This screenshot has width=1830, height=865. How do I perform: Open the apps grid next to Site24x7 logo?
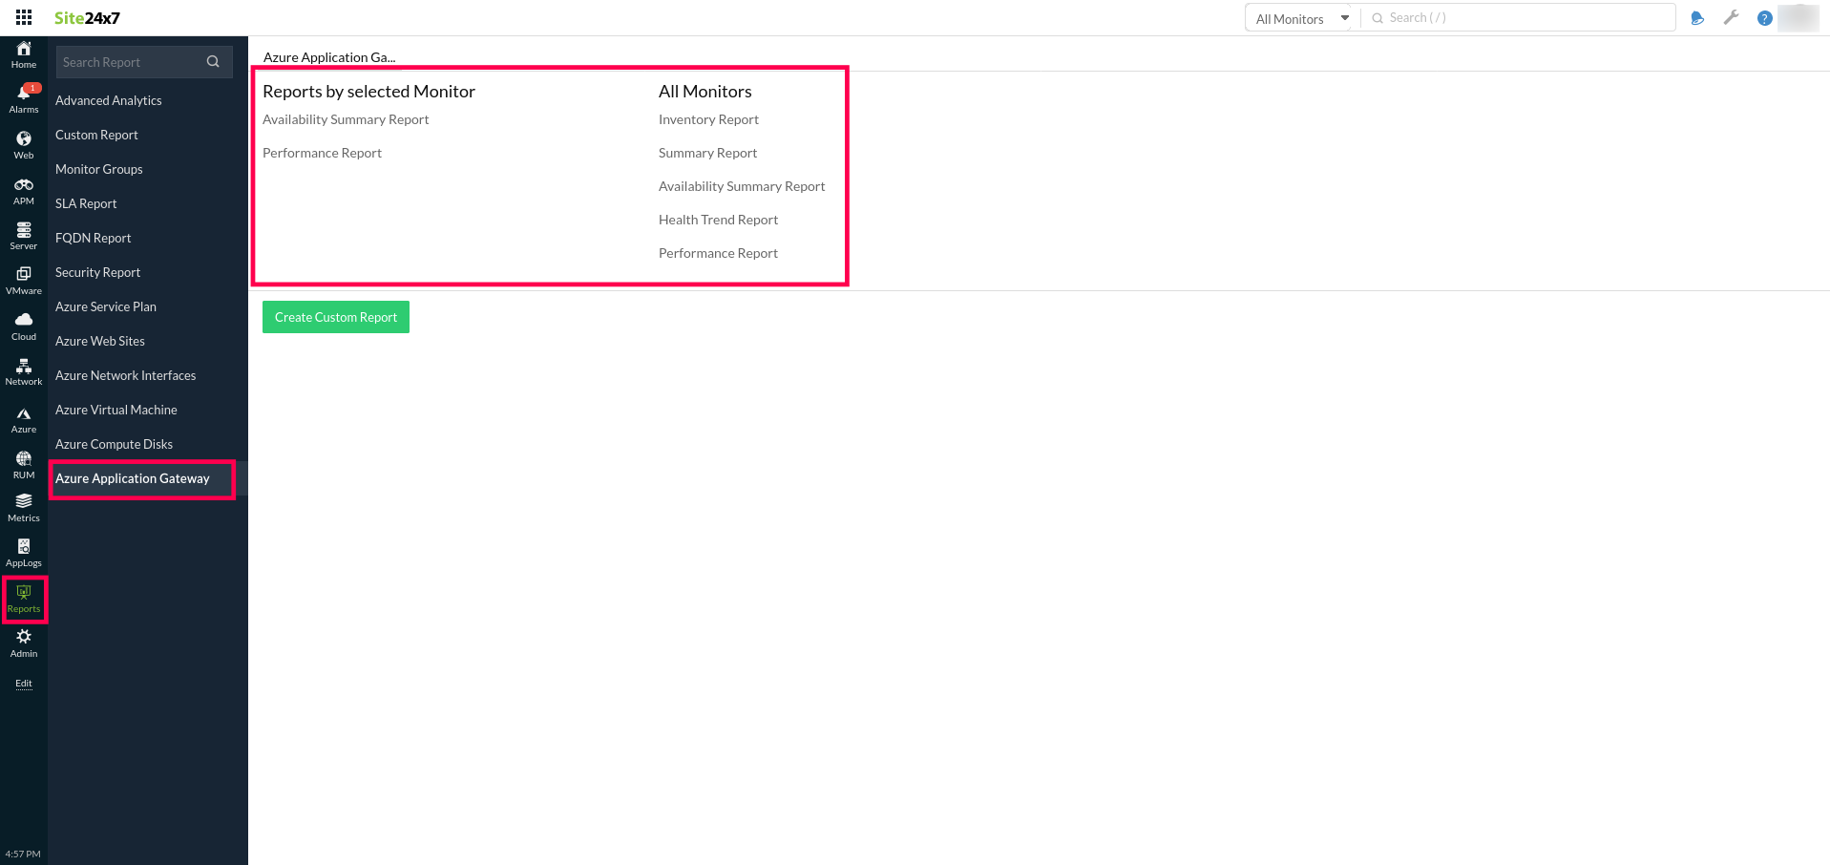[x=22, y=16]
